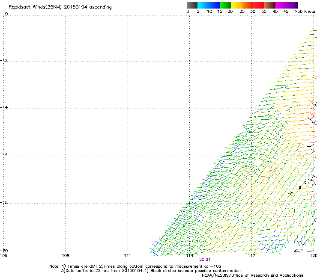Click the legend label 10
Image resolution: width=317 pixels, height=278 pixels.
coord(209,12)
